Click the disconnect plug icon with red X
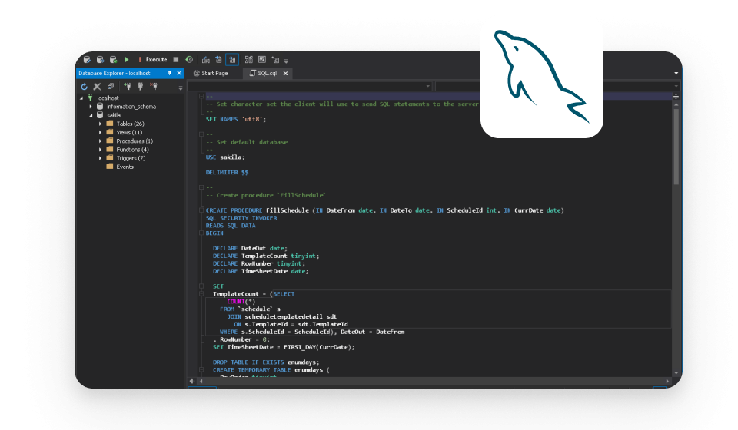 (x=154, y=87)
